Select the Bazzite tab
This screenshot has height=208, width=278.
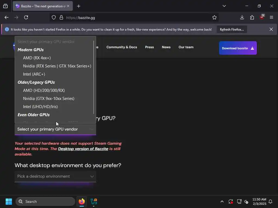tap(43, 6)
